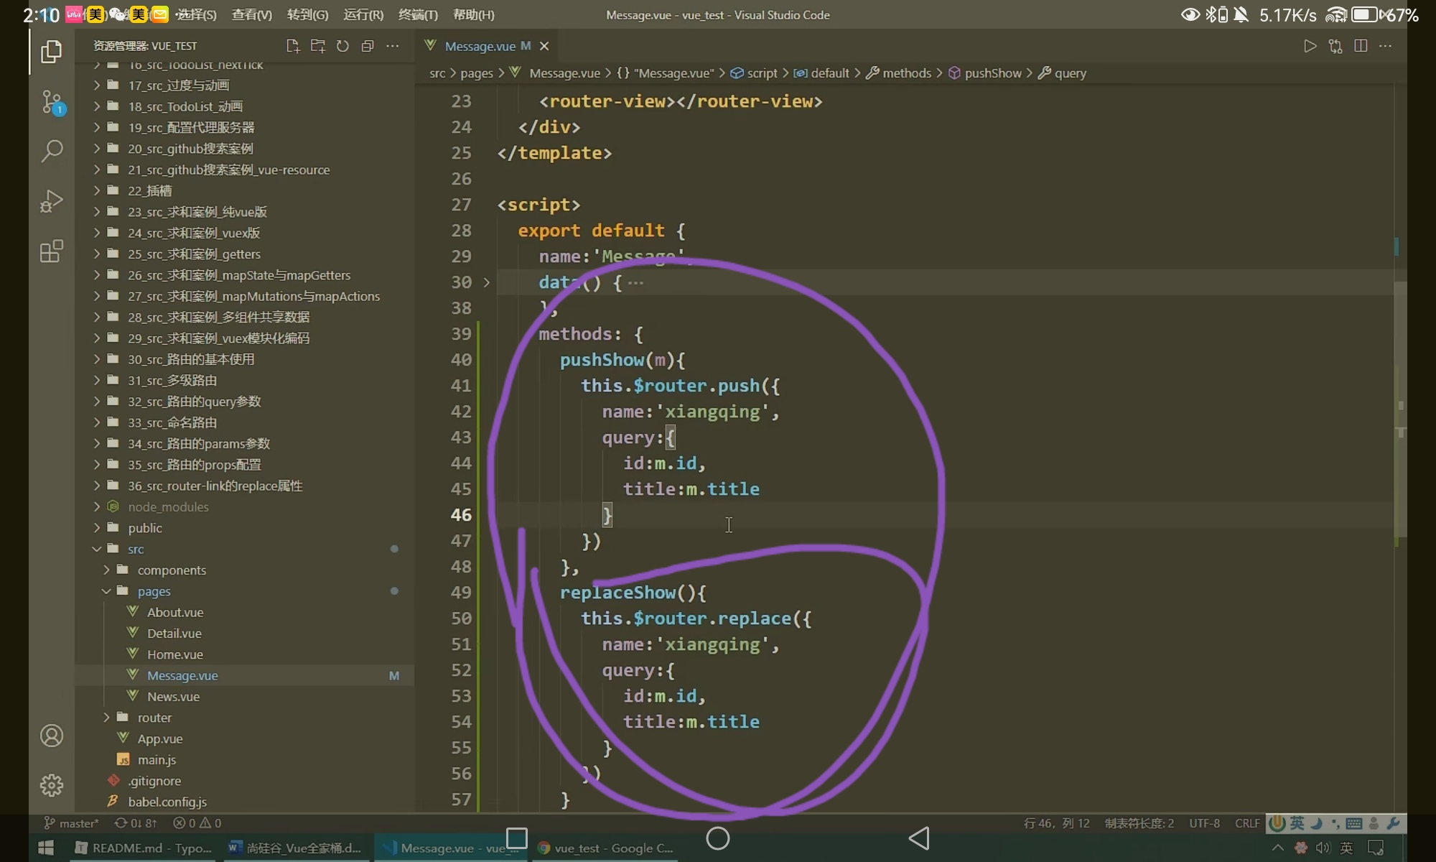Switch CRLF line ending in status bar
This screenshot has width=1436, height=862.
pyautogui.click(x=1246, y=823)
